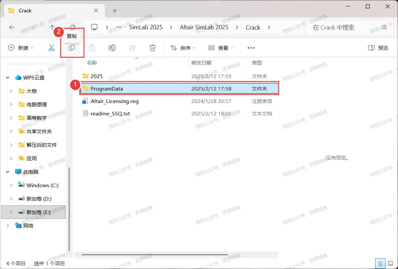Click the horizontal scrollbar of file list
This screenshot has height=269, width=398.
point(154,255)
